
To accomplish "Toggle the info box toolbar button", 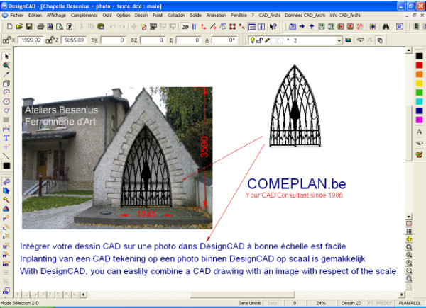I will click(x=261, y=26).
